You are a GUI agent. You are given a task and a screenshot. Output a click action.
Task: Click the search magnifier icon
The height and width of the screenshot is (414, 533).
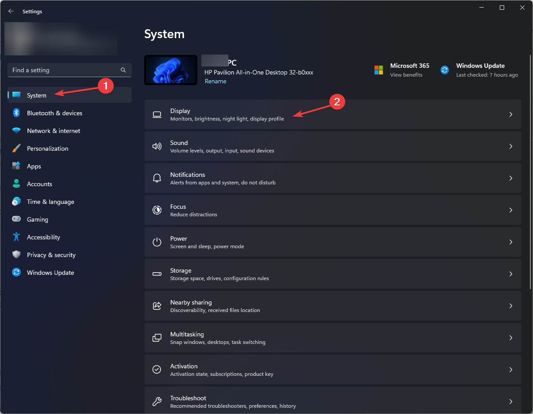(x=123, y=70)
